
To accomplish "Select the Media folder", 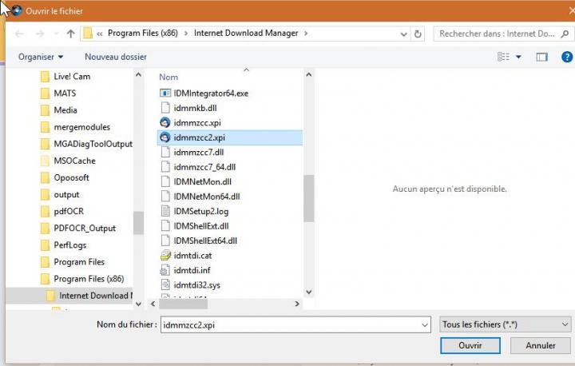I will pyautogui.click(x=59, y=110).
